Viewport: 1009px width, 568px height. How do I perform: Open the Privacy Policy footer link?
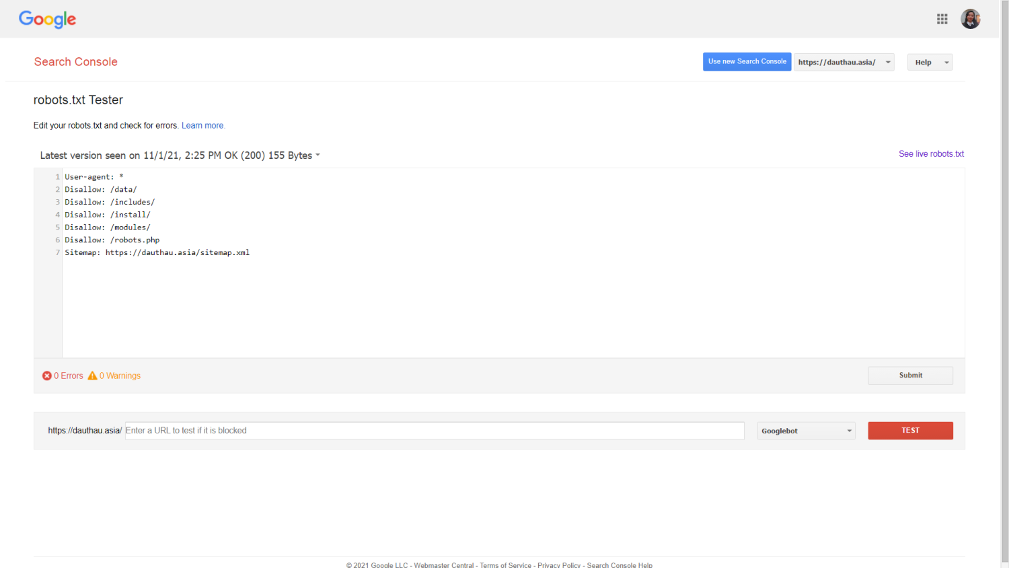pyautogui.click(x=559, y=564)
